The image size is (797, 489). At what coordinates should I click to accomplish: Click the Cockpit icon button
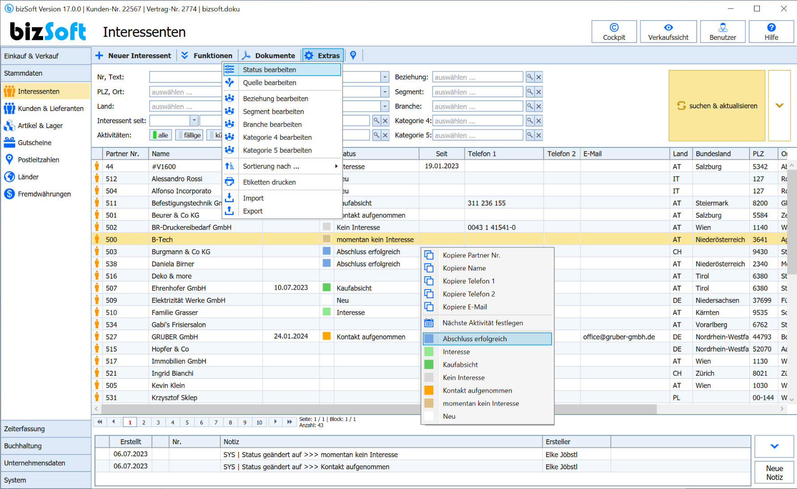614,32
